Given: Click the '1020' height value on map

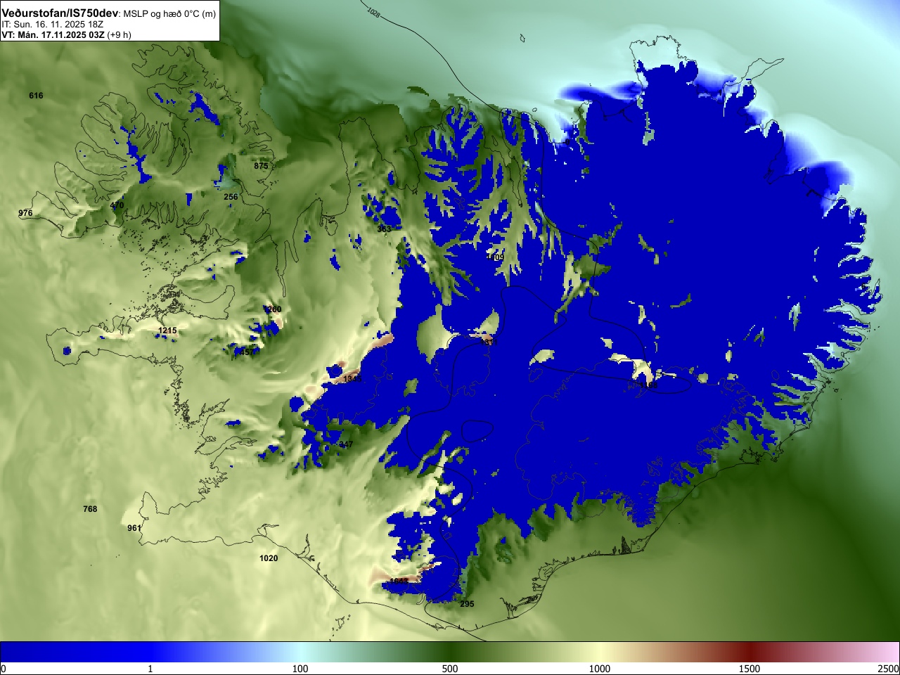Looking at the screenshot, I should 269,558.
